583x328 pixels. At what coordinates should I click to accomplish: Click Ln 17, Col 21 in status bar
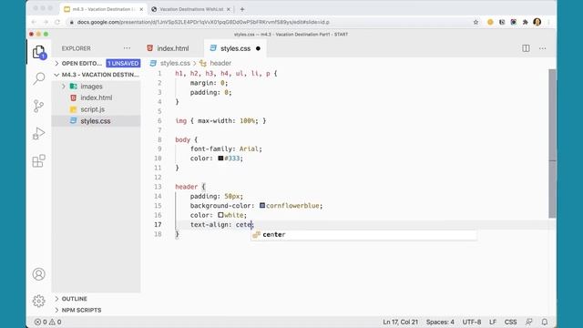pos(401,322)
